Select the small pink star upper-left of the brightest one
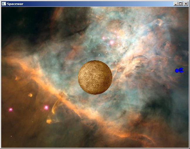The width and height of the screenshot is (190, 149). point(104,38)
